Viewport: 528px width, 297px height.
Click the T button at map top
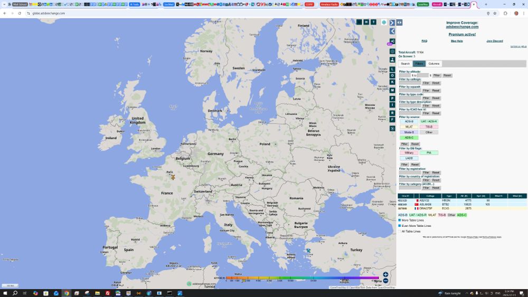[x=373, y=22]
